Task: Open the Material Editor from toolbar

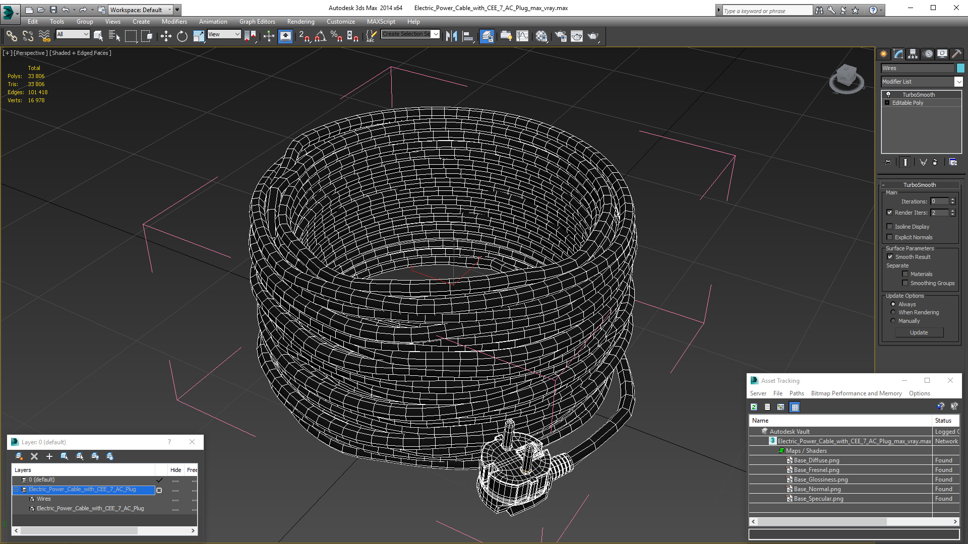Action: pos(541,36)
